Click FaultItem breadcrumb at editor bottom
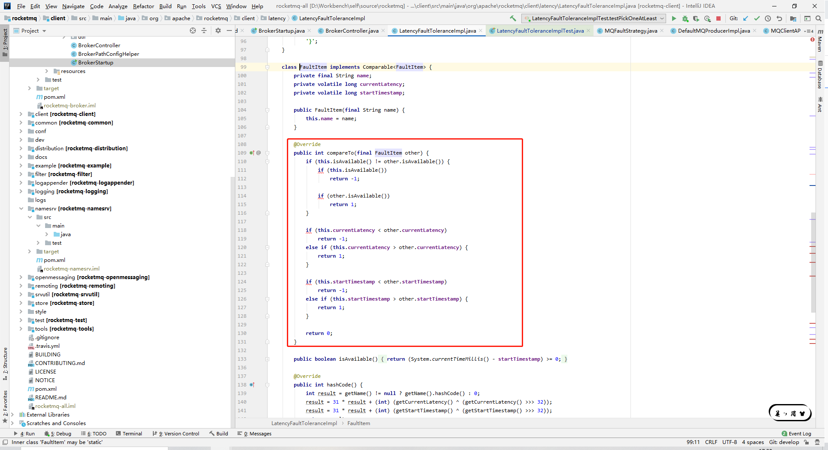 359,423
